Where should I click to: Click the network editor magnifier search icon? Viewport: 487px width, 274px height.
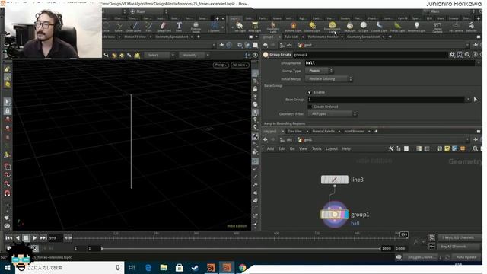475,149
